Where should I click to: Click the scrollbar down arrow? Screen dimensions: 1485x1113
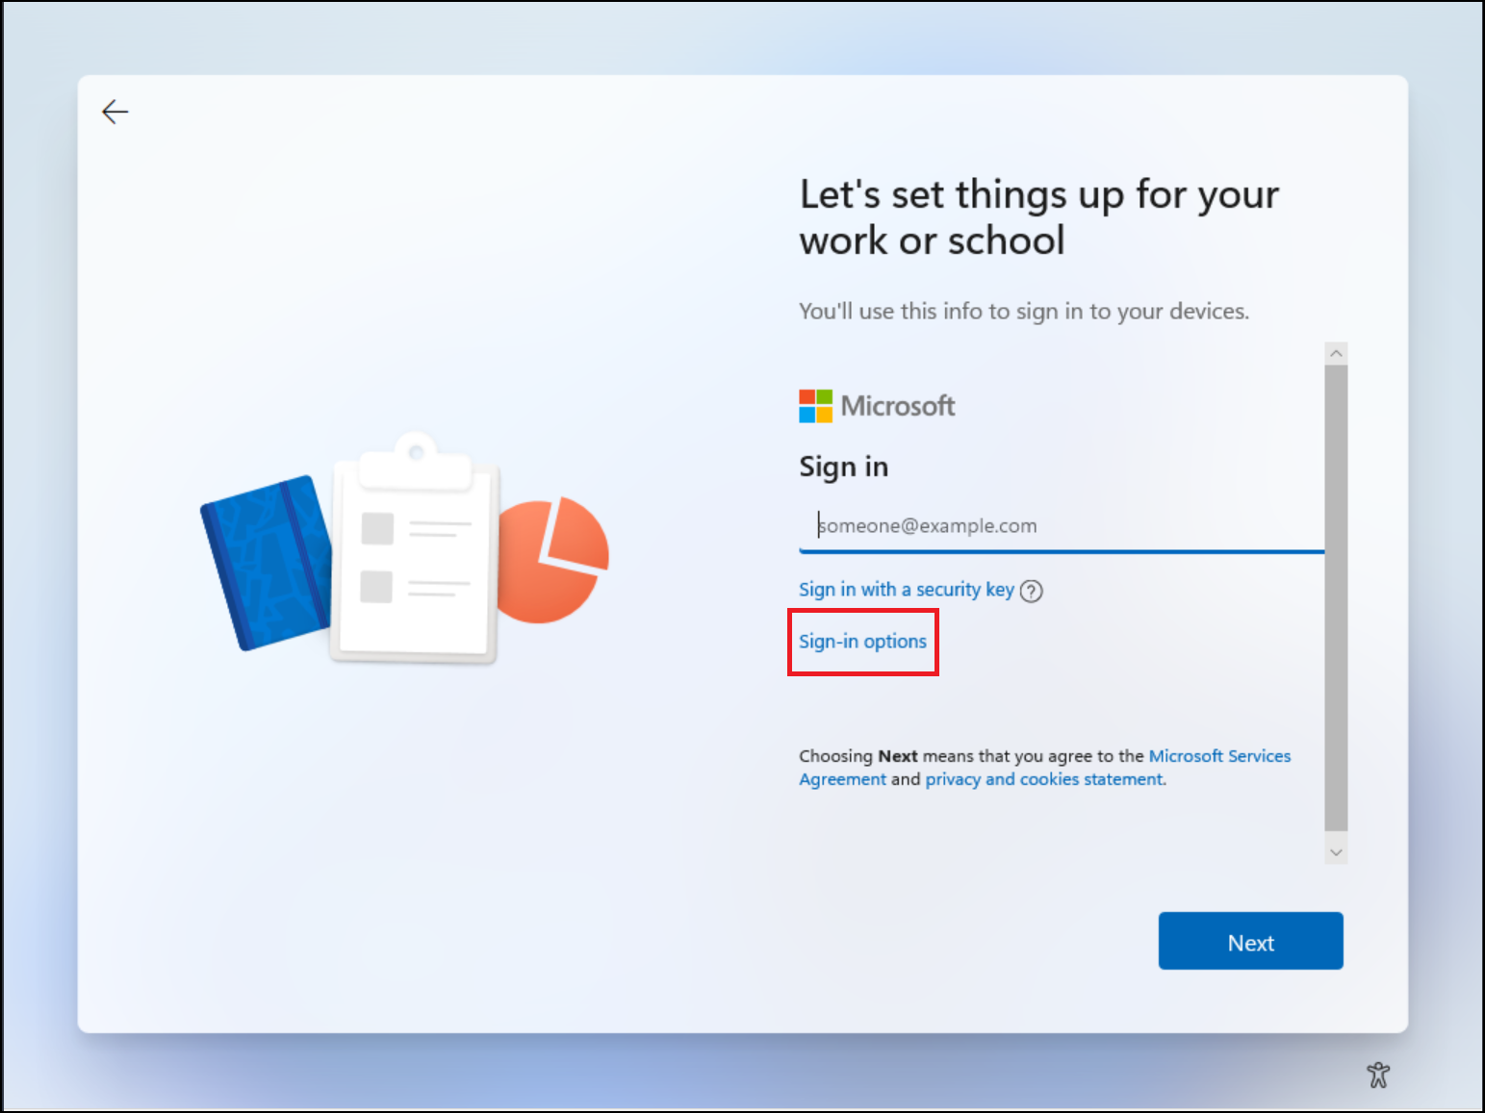click(1336, 852)
